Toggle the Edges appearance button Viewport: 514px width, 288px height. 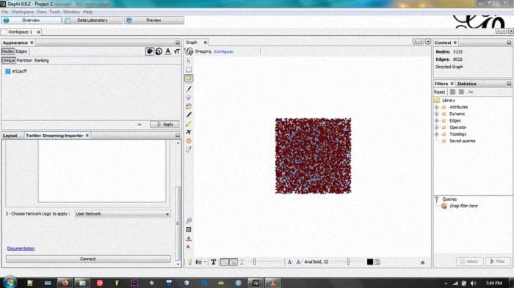[21, 51]
